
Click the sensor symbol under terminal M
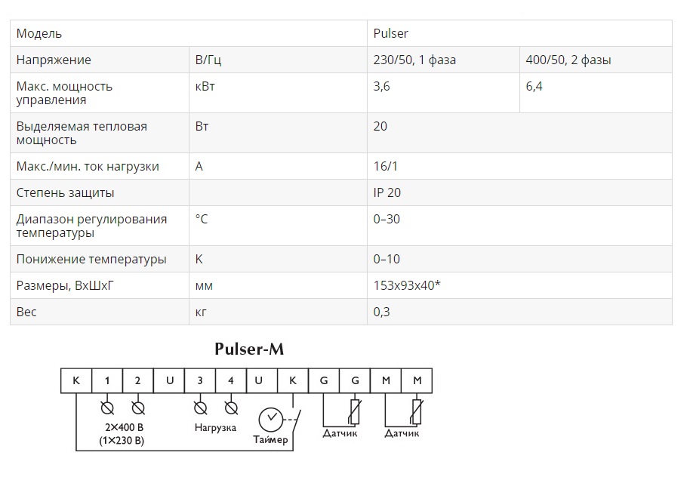pyautogui.click(x=417, y=412)
